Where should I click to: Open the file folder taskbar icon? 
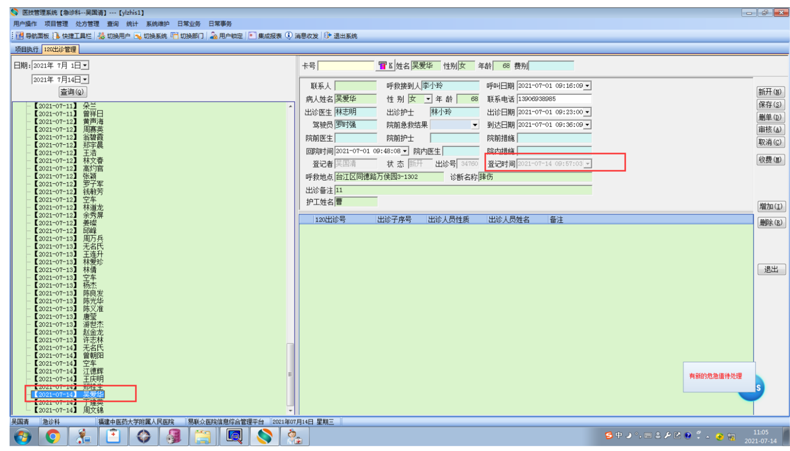tap(203, 436)
